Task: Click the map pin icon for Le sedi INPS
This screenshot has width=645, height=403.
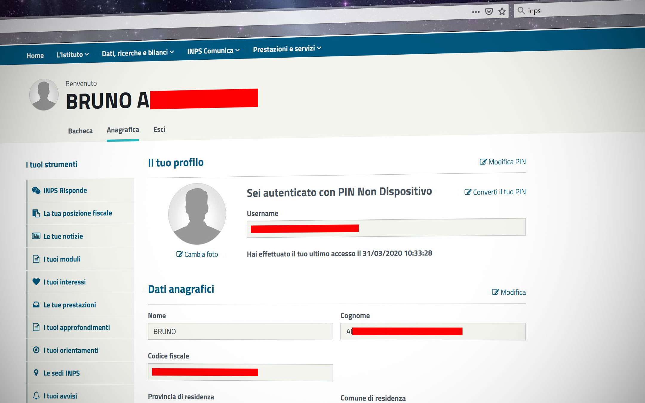Action: (x=36, y=373)
